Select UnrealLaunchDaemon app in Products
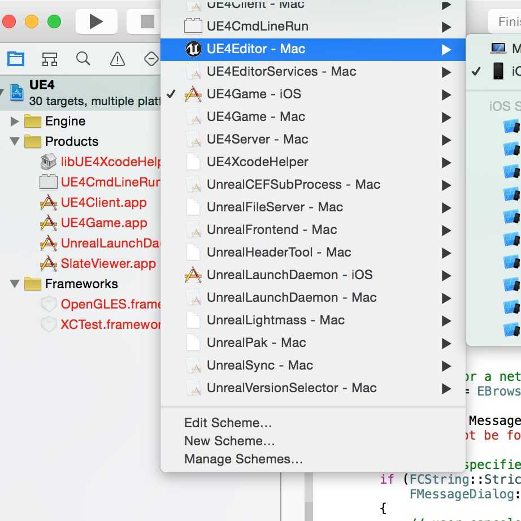The width and height of the screenshot is (521, 521). [100, 243]
